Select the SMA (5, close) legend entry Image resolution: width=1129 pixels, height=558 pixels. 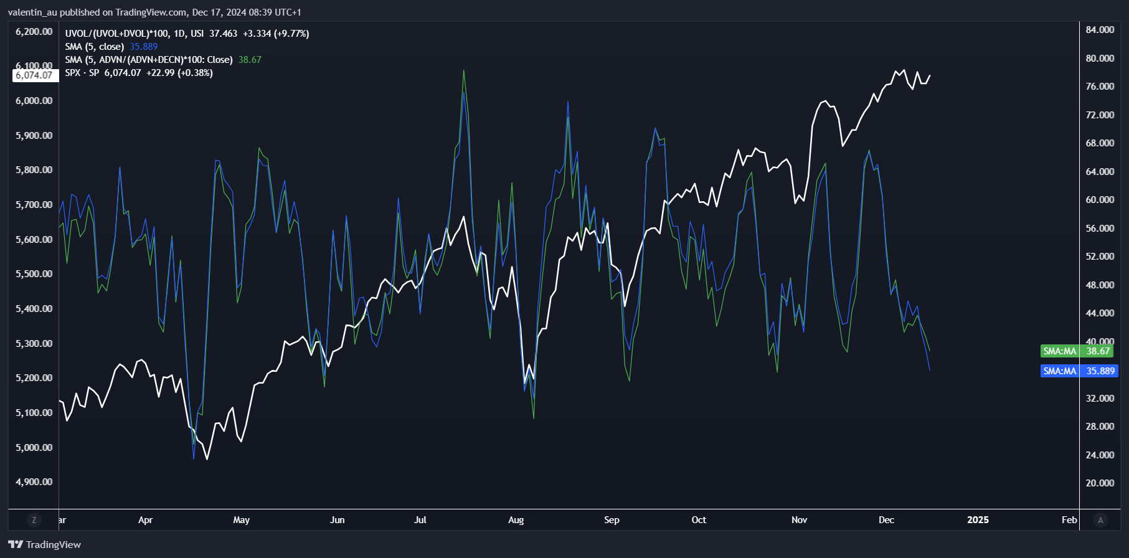click(94, 47)
